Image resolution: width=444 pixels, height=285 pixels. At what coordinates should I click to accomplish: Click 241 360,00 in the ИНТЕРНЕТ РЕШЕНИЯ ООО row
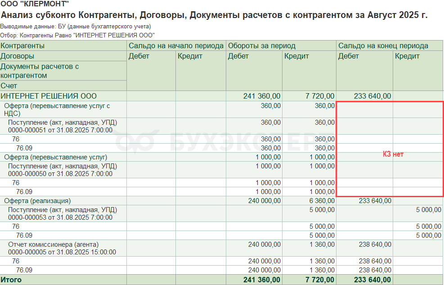[262, 96]
